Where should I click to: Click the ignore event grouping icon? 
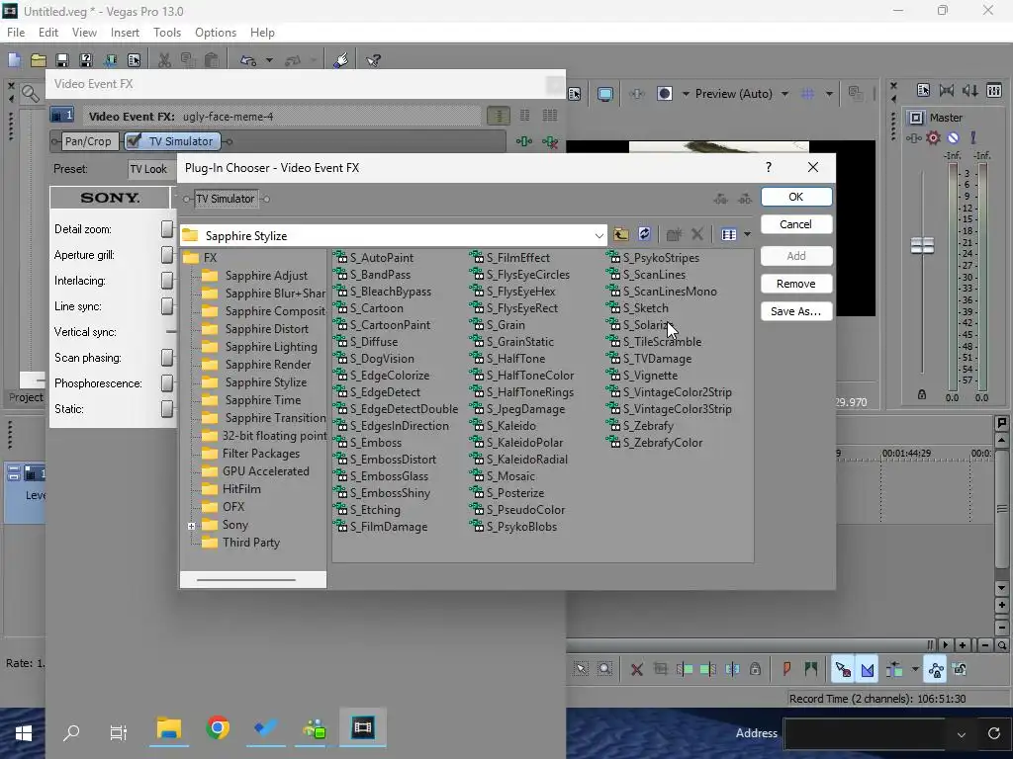[960, 669]
